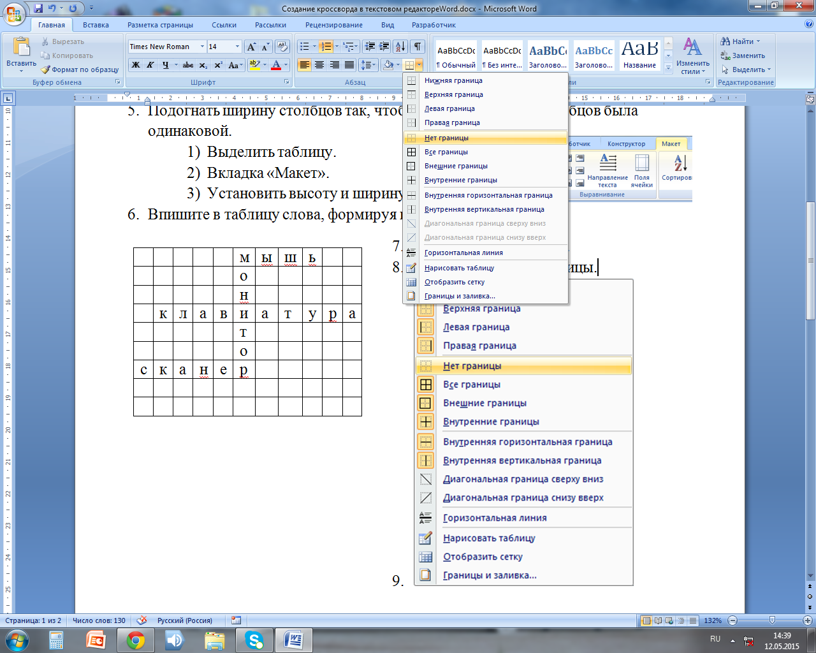
Task: Click the yellow text highlight color button
Action: [x=254, y=65]
